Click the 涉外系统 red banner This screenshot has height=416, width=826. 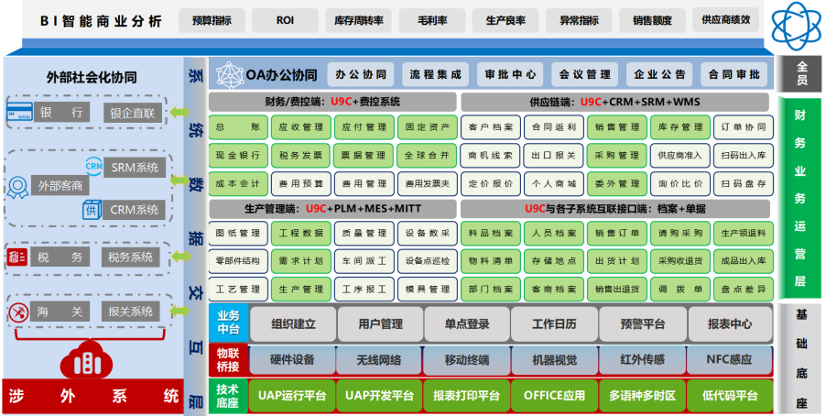(x=92, y=397)
